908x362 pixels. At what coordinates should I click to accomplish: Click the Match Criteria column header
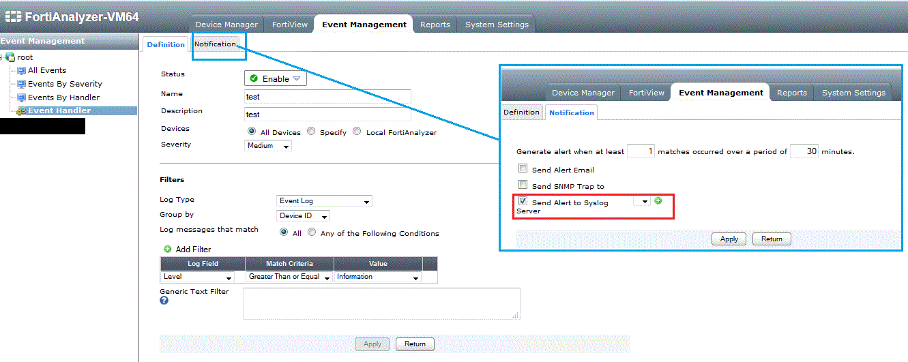[289, 264]
